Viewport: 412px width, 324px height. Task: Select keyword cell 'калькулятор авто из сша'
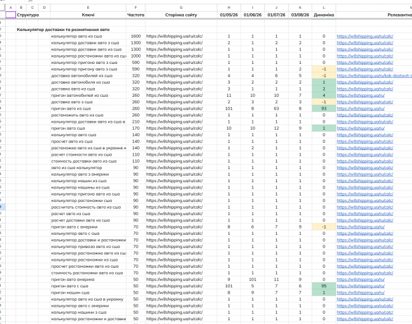(88, 36)
